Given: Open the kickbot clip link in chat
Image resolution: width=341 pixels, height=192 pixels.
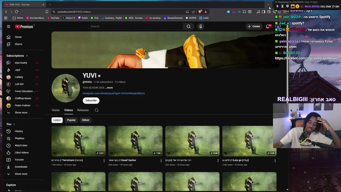Looking at the screenshot, I should [x=306, y=58].
